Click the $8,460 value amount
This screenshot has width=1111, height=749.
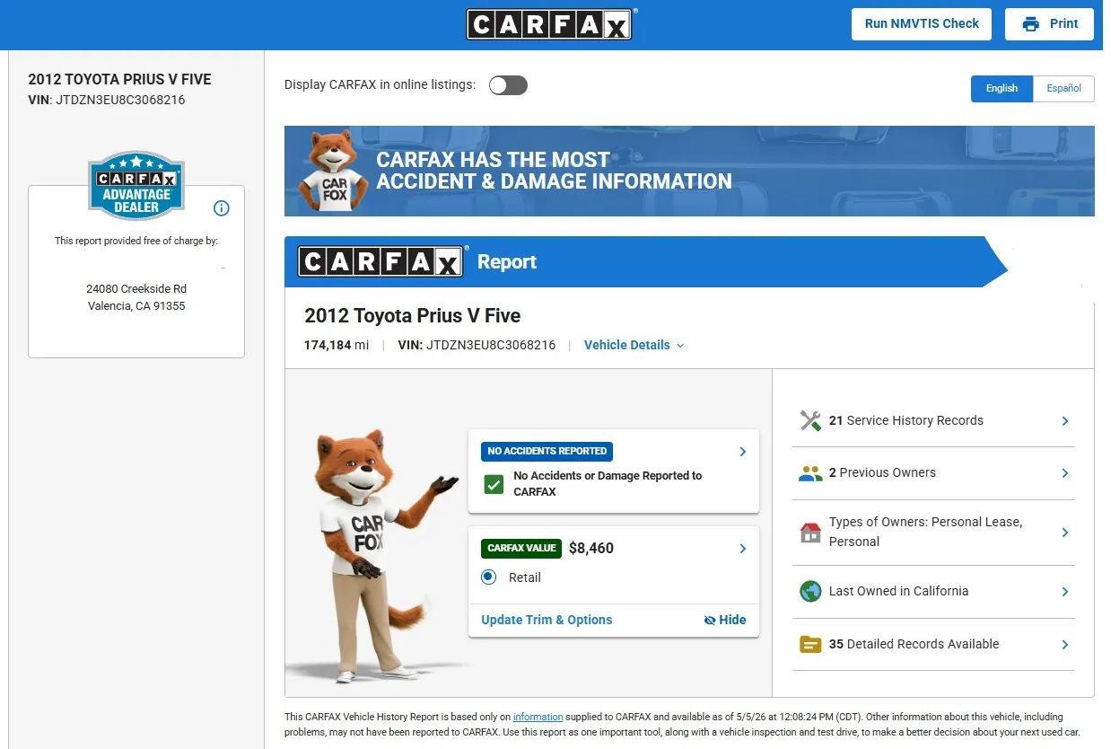591,548
